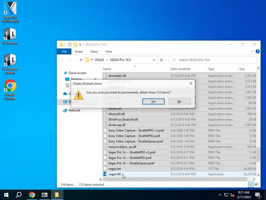Confirm deletion with the Yes button
The width and height of the screenshot is (266, 200).
153,102
